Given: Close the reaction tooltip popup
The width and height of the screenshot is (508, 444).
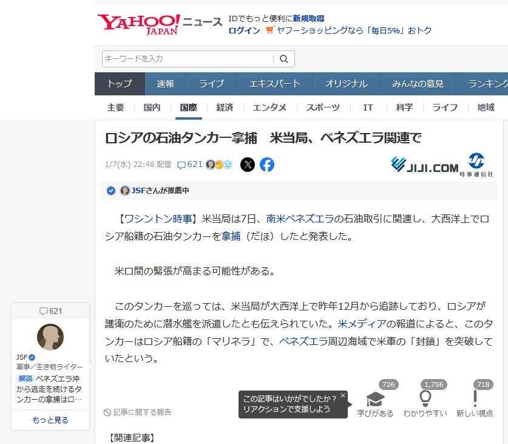Looking at the screenshot, I should (x=342, y=395).
